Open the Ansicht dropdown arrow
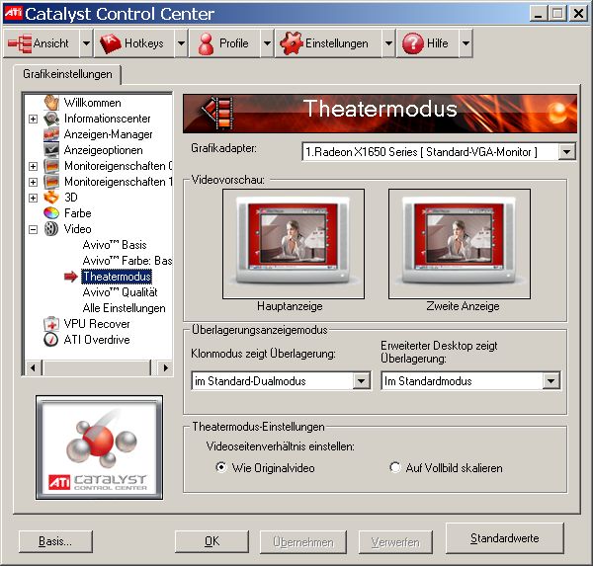593x566 pixels. coord(86,43)
